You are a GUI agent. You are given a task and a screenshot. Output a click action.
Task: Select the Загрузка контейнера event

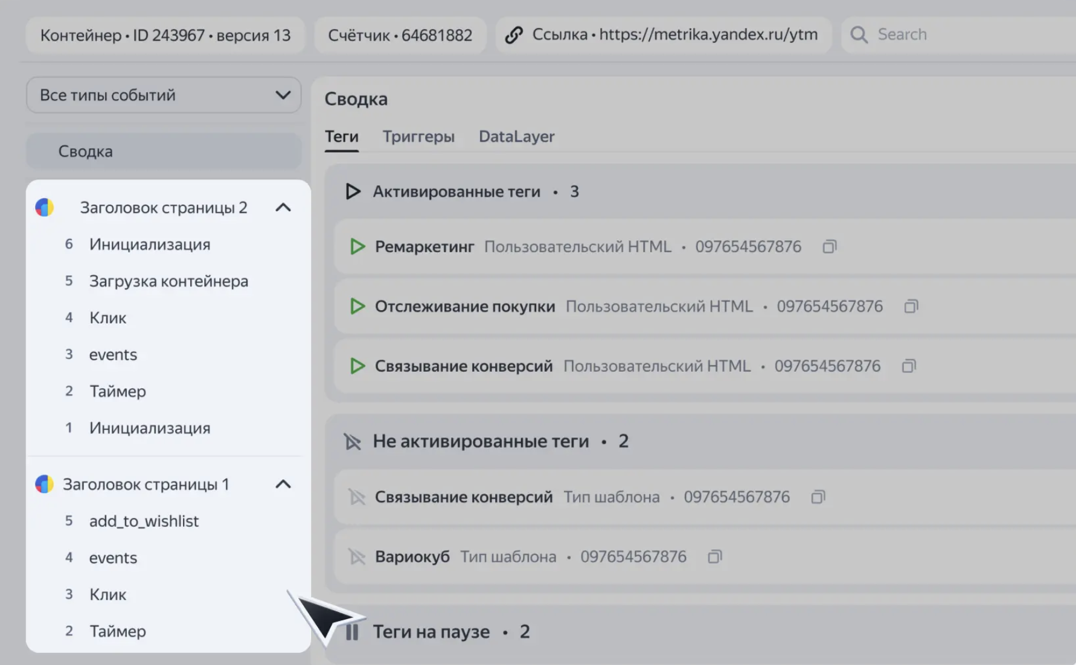[x=168, y=281]
